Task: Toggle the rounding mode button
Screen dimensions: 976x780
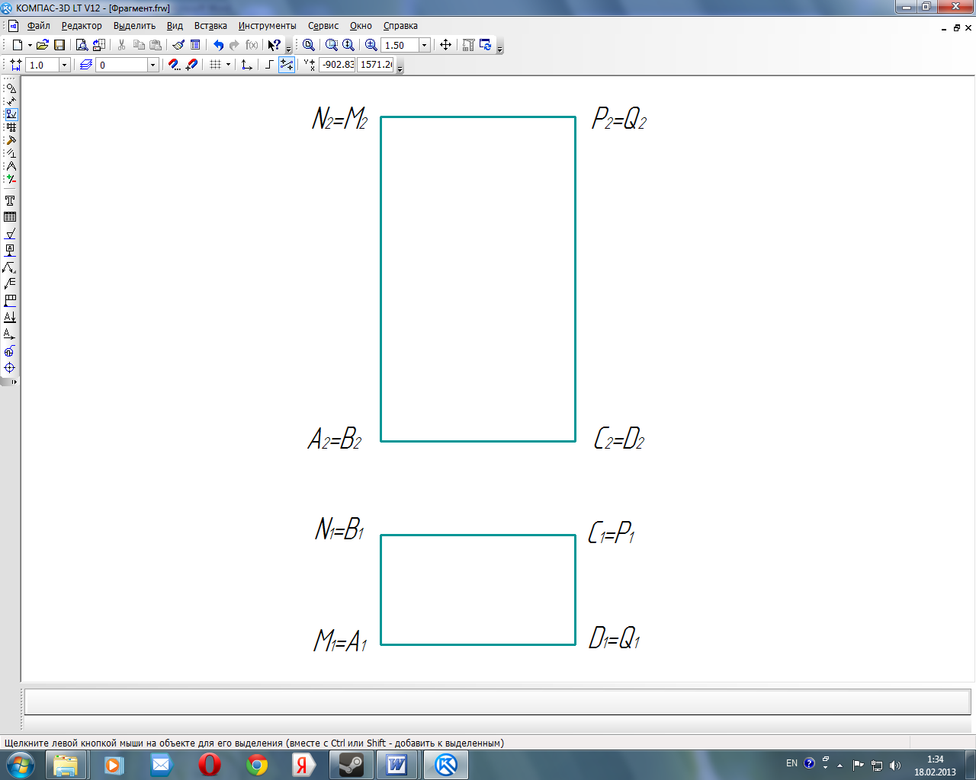Action: pos(287,65)
